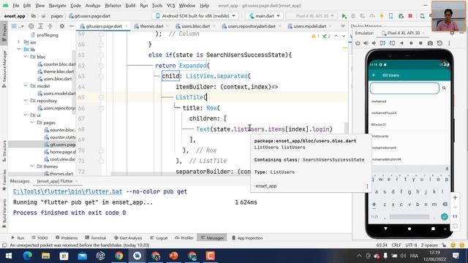Select opened file target icon in Project panel

(31, 26)
